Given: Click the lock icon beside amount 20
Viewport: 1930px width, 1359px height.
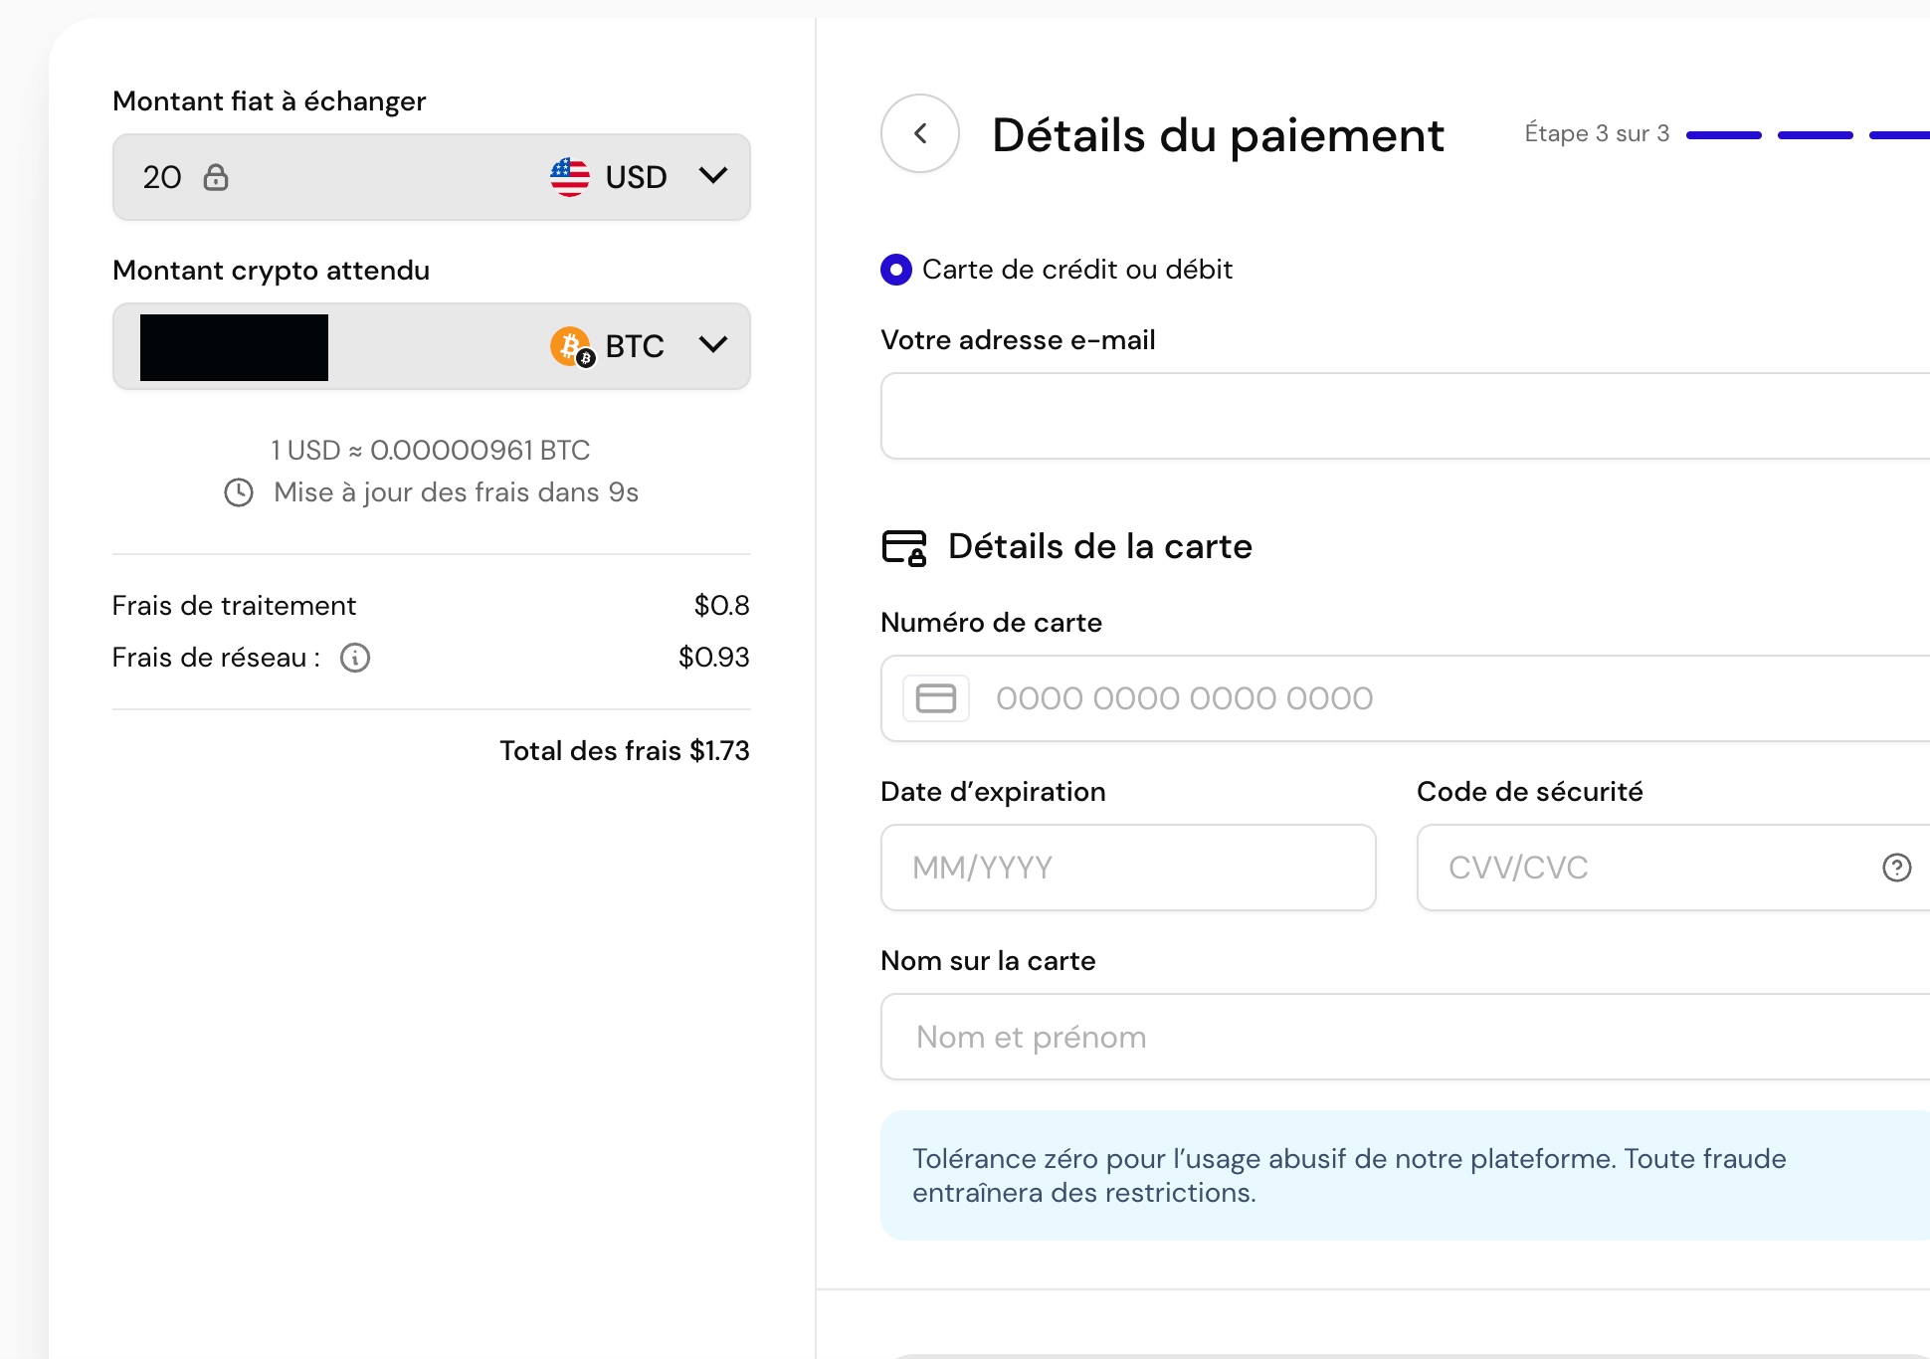Looking at the screenshot, I should click(216, 177).
